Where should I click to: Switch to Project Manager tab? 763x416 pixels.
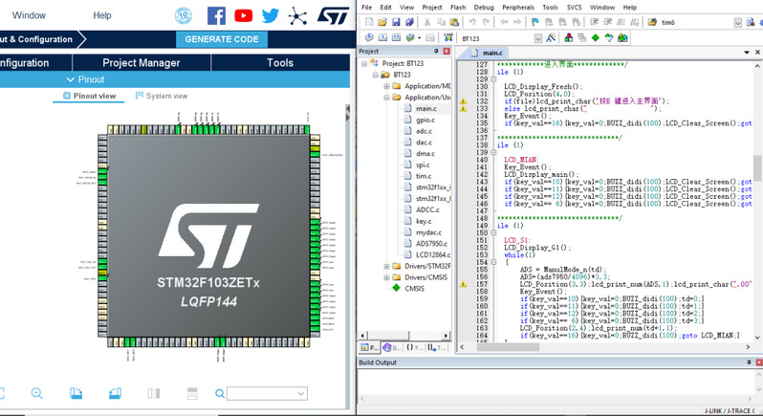(x=142, y=63)
